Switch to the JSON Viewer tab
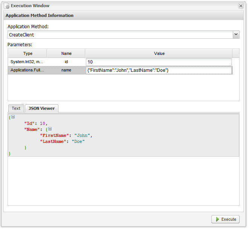The width and height of the screenshot is (249, 229). 42,109
